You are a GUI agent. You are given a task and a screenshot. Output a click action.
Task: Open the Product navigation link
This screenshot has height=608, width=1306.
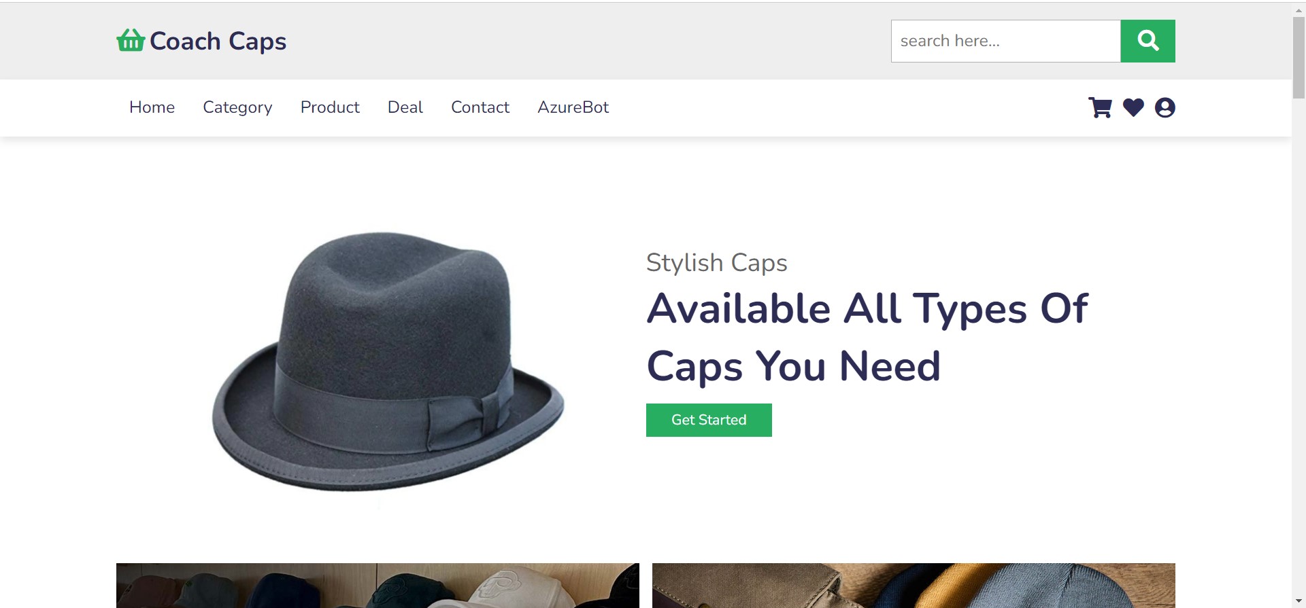(330, 107)
